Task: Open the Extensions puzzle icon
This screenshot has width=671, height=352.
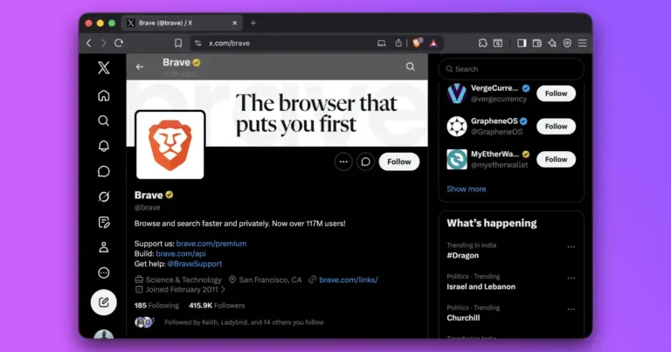Action: [482, 43]
